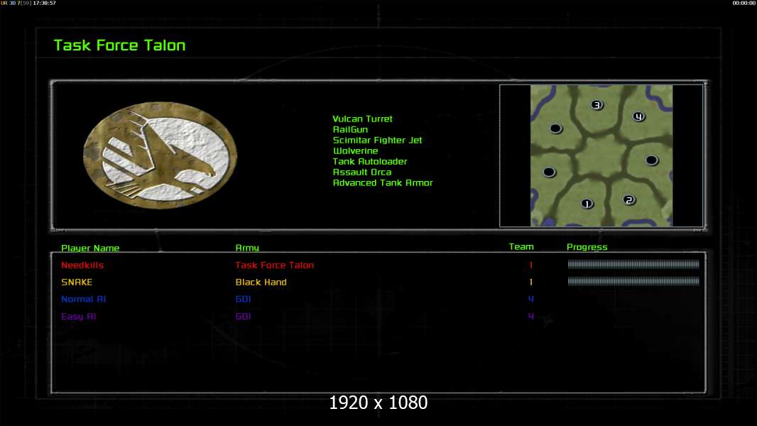Click the empty start marker below position 4

pos(651,160)
